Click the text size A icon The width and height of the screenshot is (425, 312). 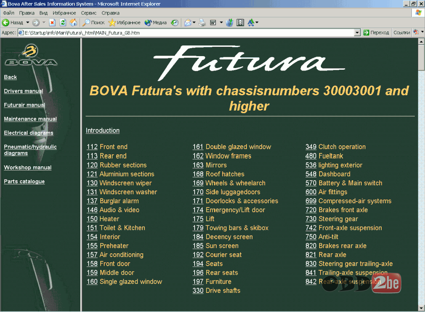[251, 23]
